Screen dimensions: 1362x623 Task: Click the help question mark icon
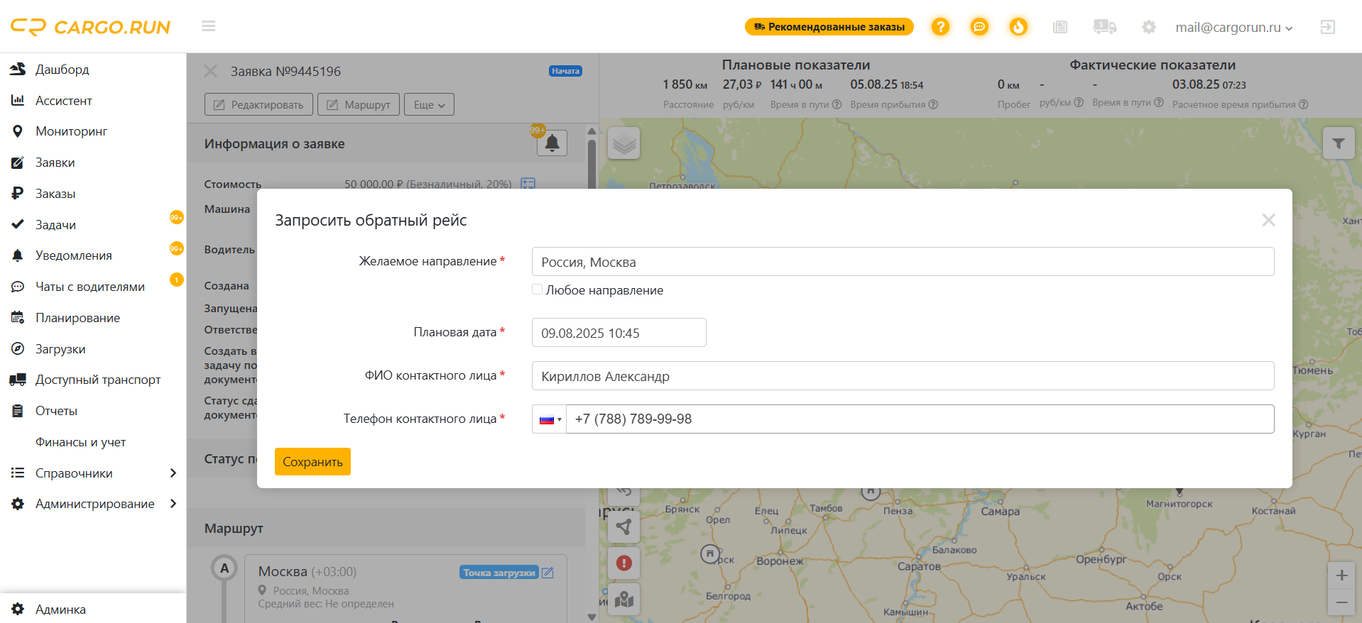(x=940, y=27)
